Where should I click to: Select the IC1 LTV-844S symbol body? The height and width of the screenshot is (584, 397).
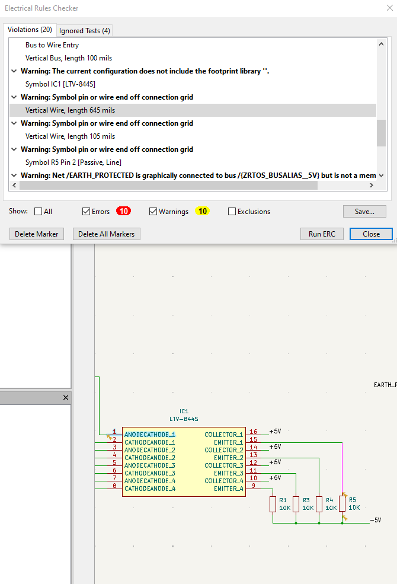coord(184,461)
